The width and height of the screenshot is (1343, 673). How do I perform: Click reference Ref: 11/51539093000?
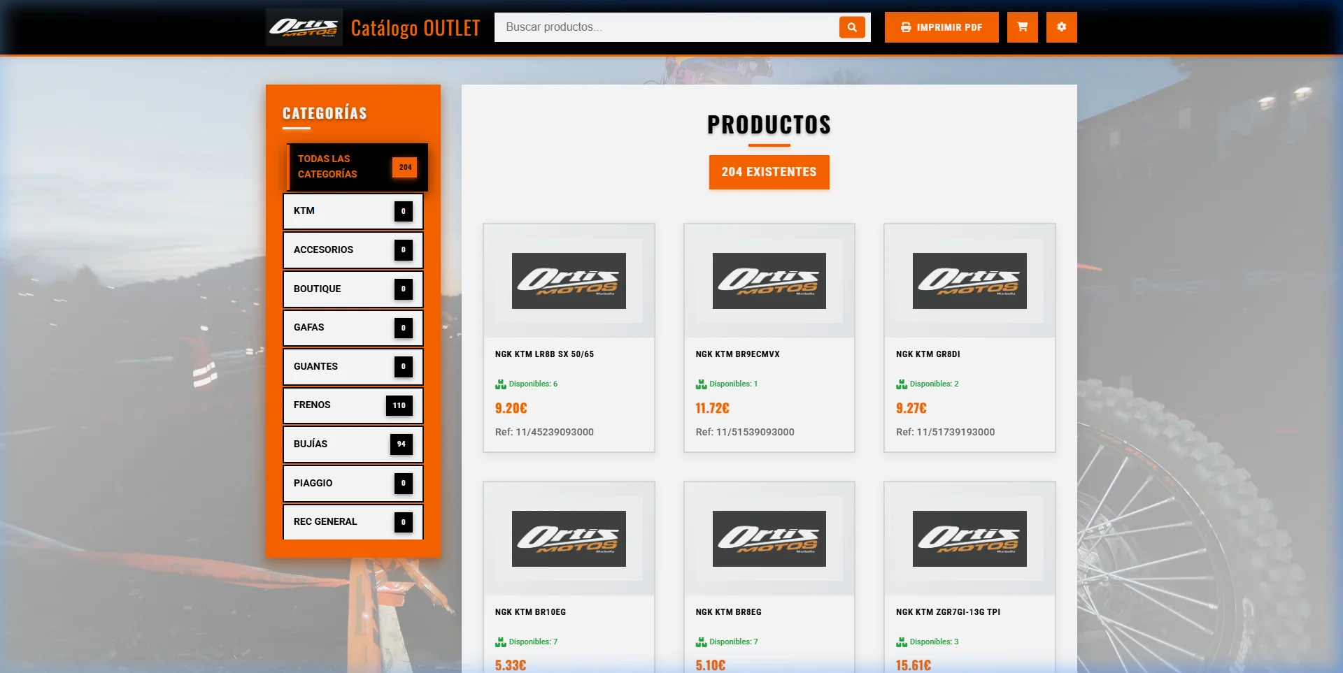[x=745, y=432]
